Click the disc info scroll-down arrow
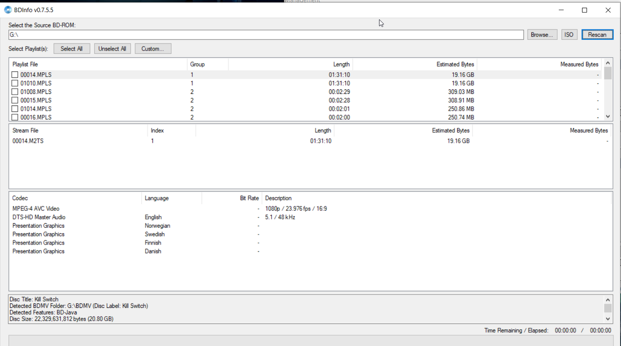This screenshot has height=346, width=621. (608, 319)
